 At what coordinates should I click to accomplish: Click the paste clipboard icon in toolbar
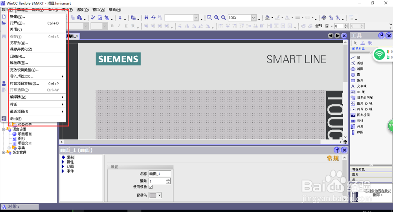coord(79,18)
